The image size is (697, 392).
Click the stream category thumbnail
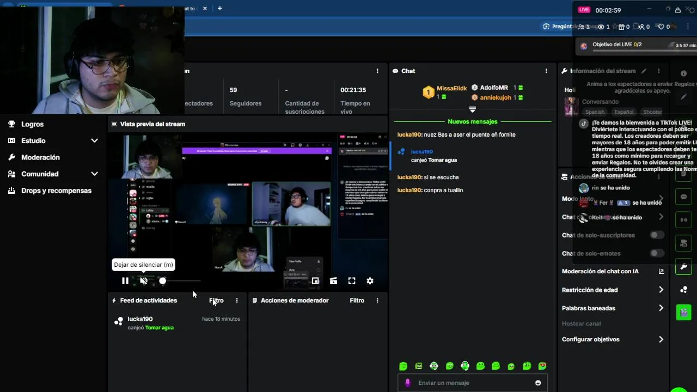(571, 106)
